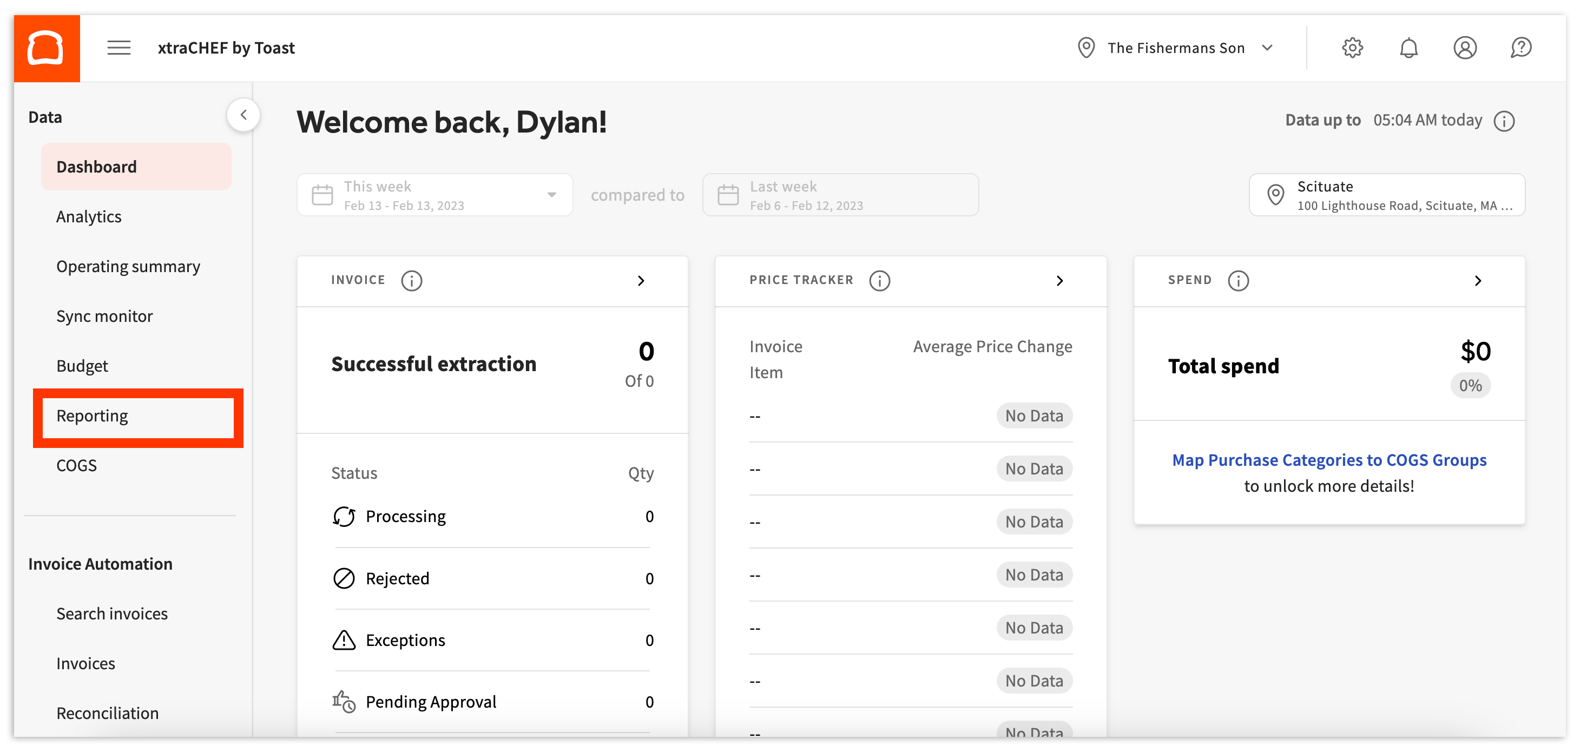
Task: Click the Spend info icon
Action: tap(1237, 281)
